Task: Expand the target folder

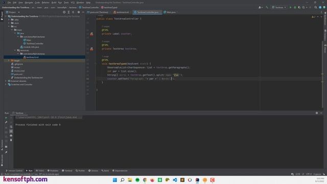Action: 9,60
